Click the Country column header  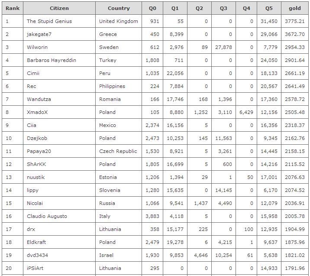[119, 8]
